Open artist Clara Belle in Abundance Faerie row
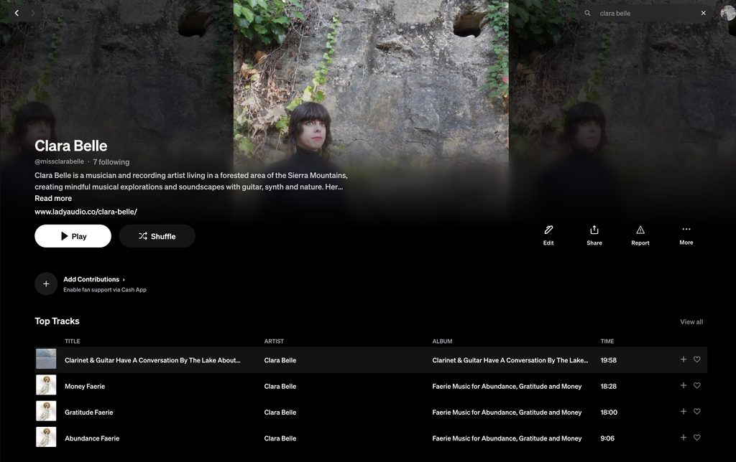This screenshot has height=462, width=736. 280,438
